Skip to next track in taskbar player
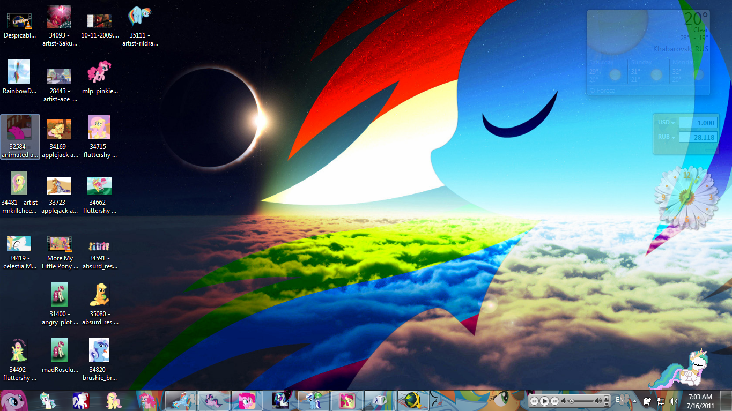 pyautogui.click(x=555, y=401)
